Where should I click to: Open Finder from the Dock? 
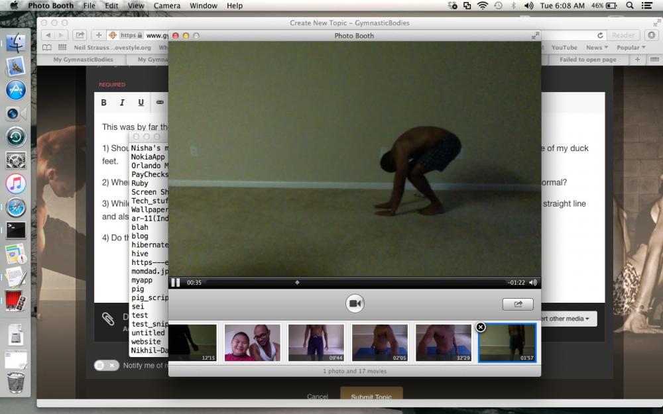click(16, 42)
